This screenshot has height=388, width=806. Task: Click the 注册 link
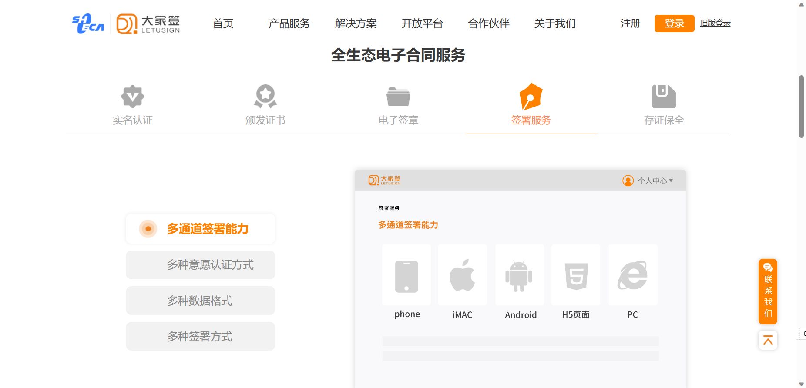click(x=631, y=23)
